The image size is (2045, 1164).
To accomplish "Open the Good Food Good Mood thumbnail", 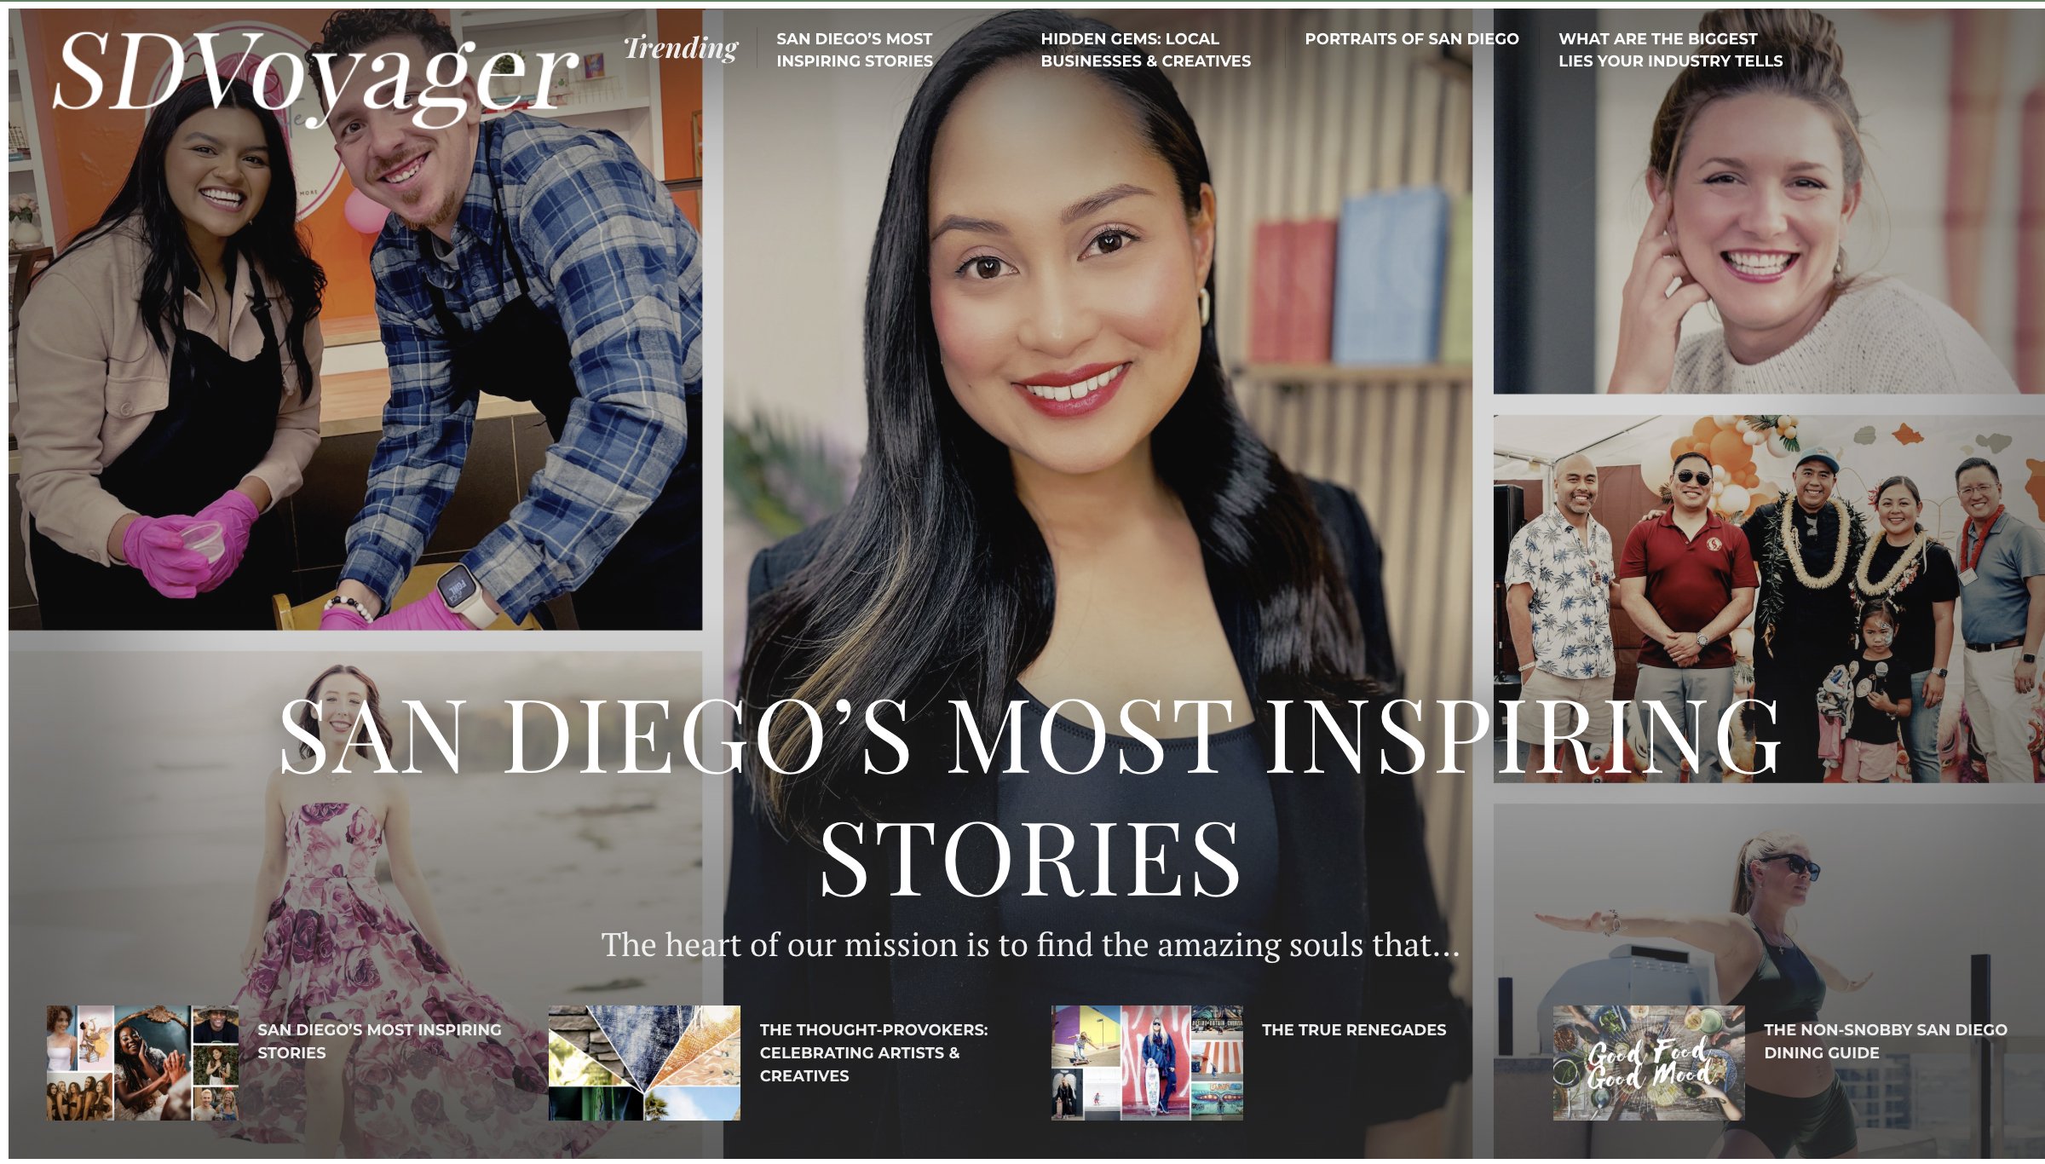I will tap(1649, 1062).
